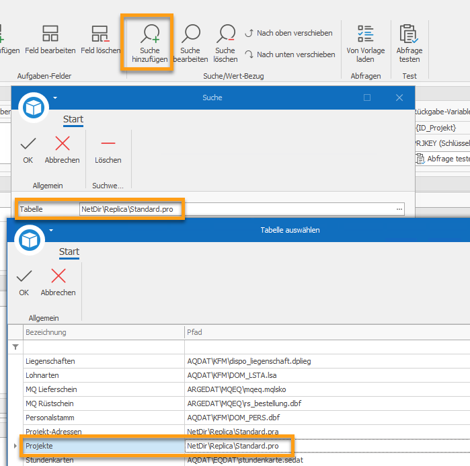This screenshot has height=466, width=470.
Task: Click the Suche hinzufügen icon
Action: (150, 43)
